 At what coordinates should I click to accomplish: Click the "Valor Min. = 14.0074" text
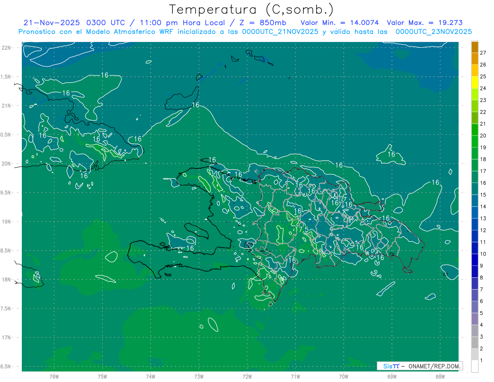click(x=340, y=23)
